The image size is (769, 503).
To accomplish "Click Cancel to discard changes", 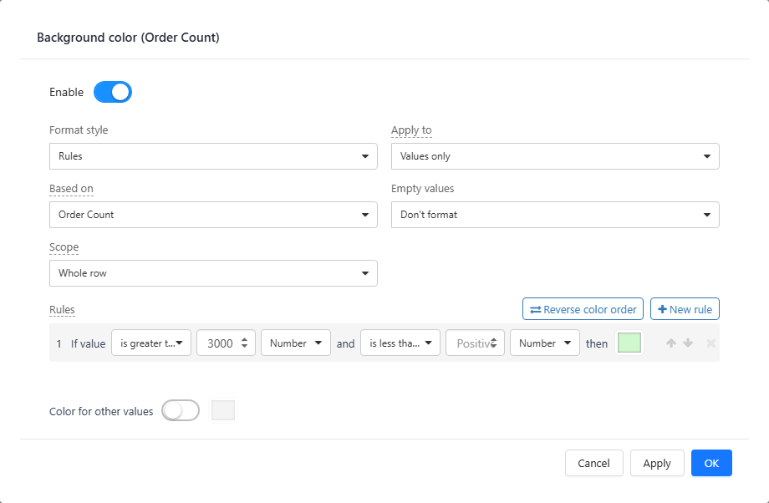I will pyautogui.click(x=594, y=463).
